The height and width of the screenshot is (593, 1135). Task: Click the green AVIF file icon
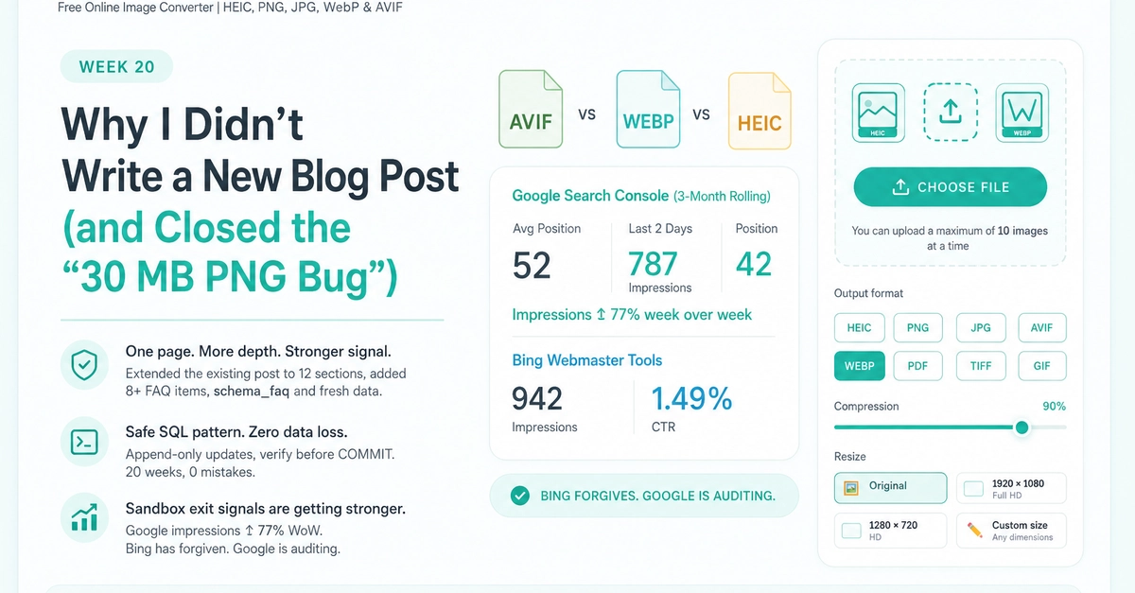531,110
